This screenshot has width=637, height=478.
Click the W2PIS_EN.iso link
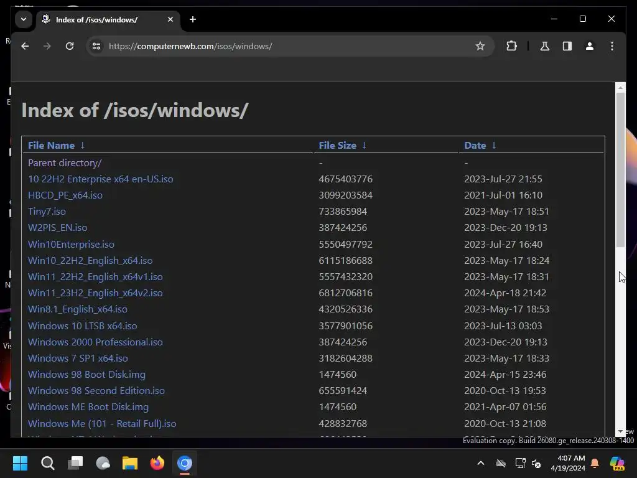pyautogui.click(x=58, y=228)
